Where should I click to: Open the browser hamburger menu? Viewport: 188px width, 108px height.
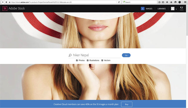[185, 2]
